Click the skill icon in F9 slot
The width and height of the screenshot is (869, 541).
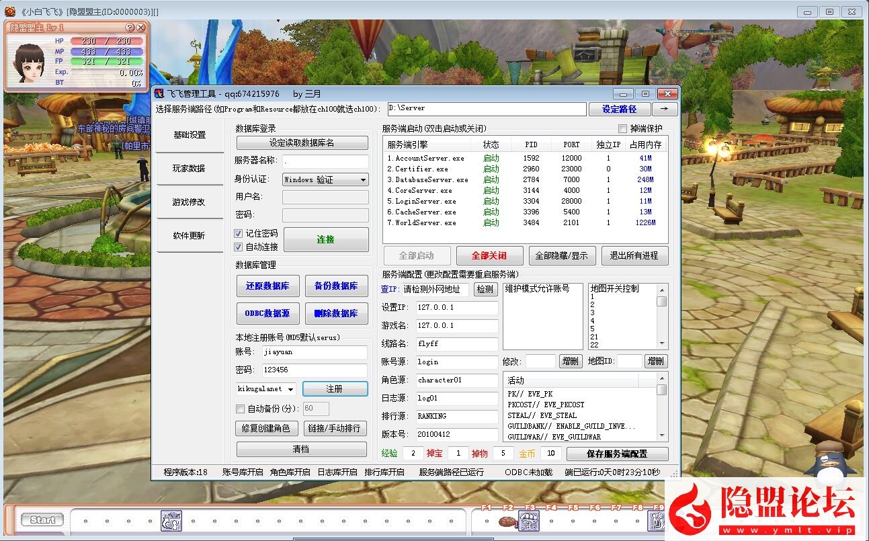pos(656,520)
